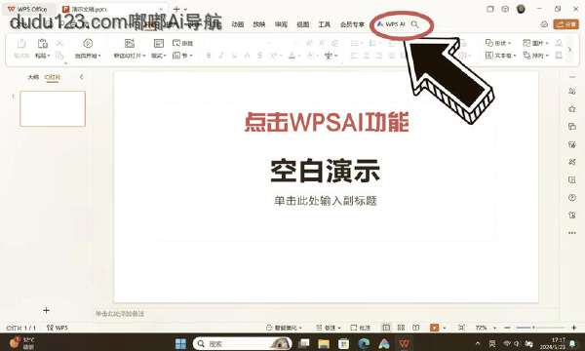
Task: Insert a new slide from the ribbon
Action: pyautogui.click(x=130, y=43)
